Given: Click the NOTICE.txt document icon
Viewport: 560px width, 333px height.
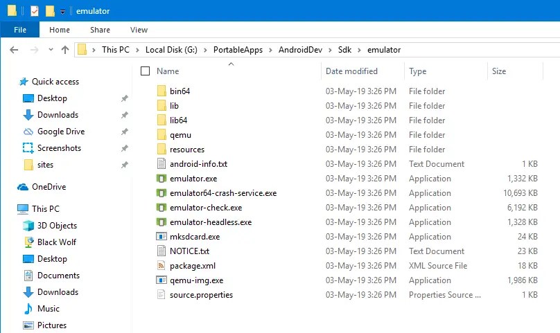Looking at the screenshot, I should 161,251.
